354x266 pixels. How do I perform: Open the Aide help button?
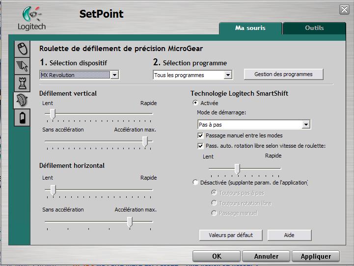point(289,235)
